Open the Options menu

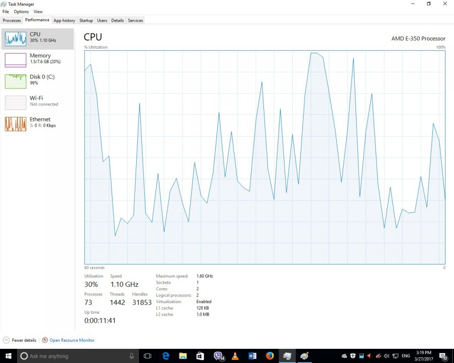(21, 11)
